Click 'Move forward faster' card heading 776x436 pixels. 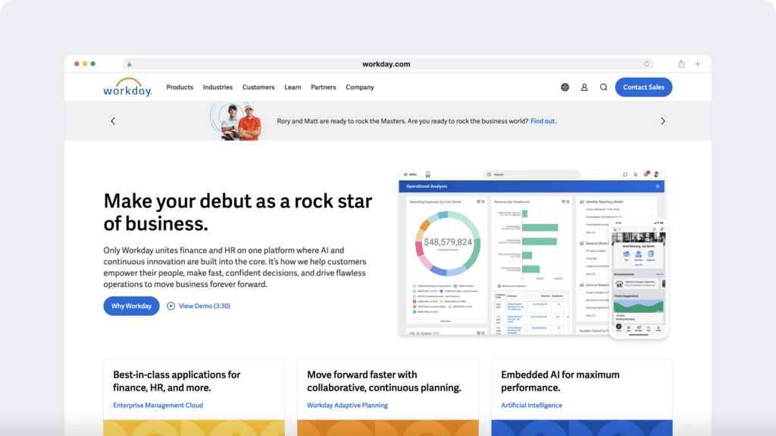tap(384, 381)
